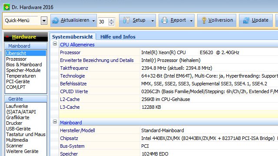Select Temperaturen entry

pyautogui.click(x=21, y=76)
